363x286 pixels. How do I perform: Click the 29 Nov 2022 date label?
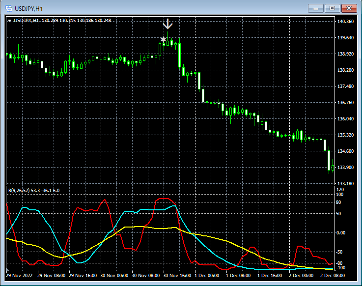(20, 276)
